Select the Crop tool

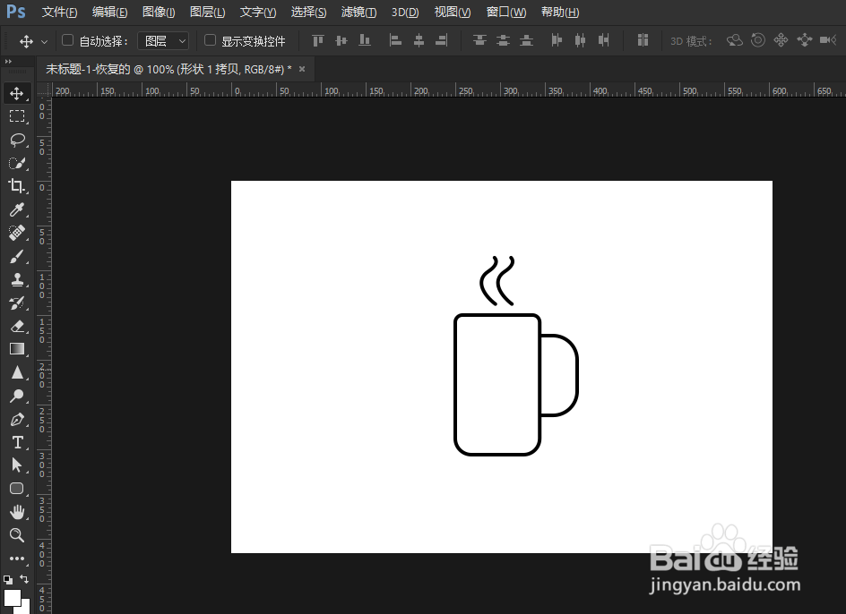17,186
